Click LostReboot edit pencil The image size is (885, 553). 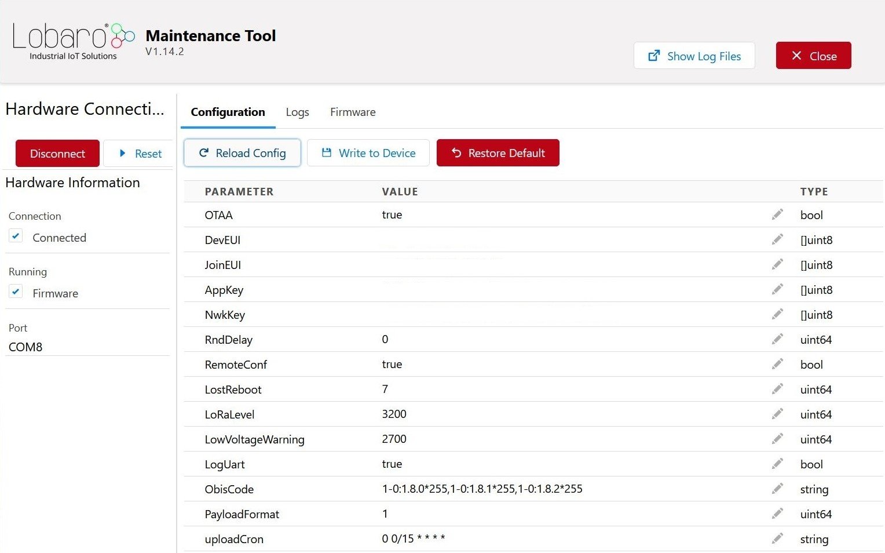click(777, 389)
